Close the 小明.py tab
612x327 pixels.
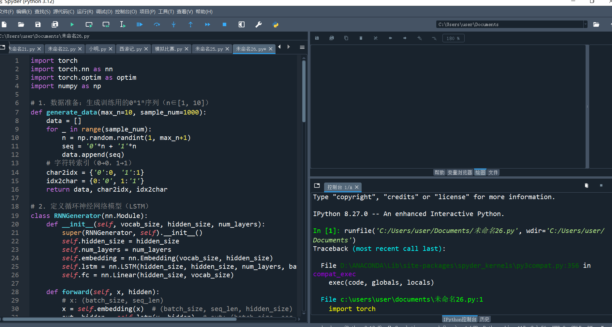pos(111,49)
